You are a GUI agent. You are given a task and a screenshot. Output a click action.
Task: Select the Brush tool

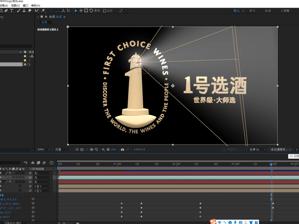click(x=19, y=11)
